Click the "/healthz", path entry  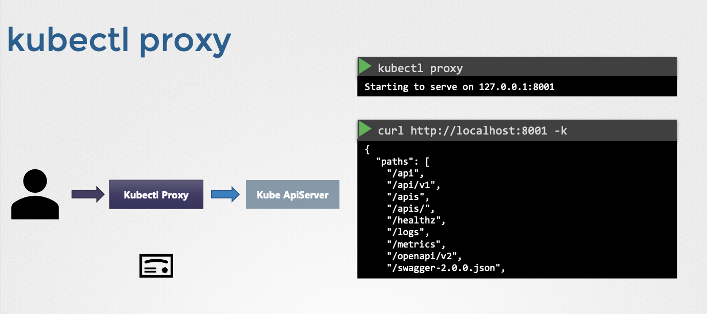[417, 220]
